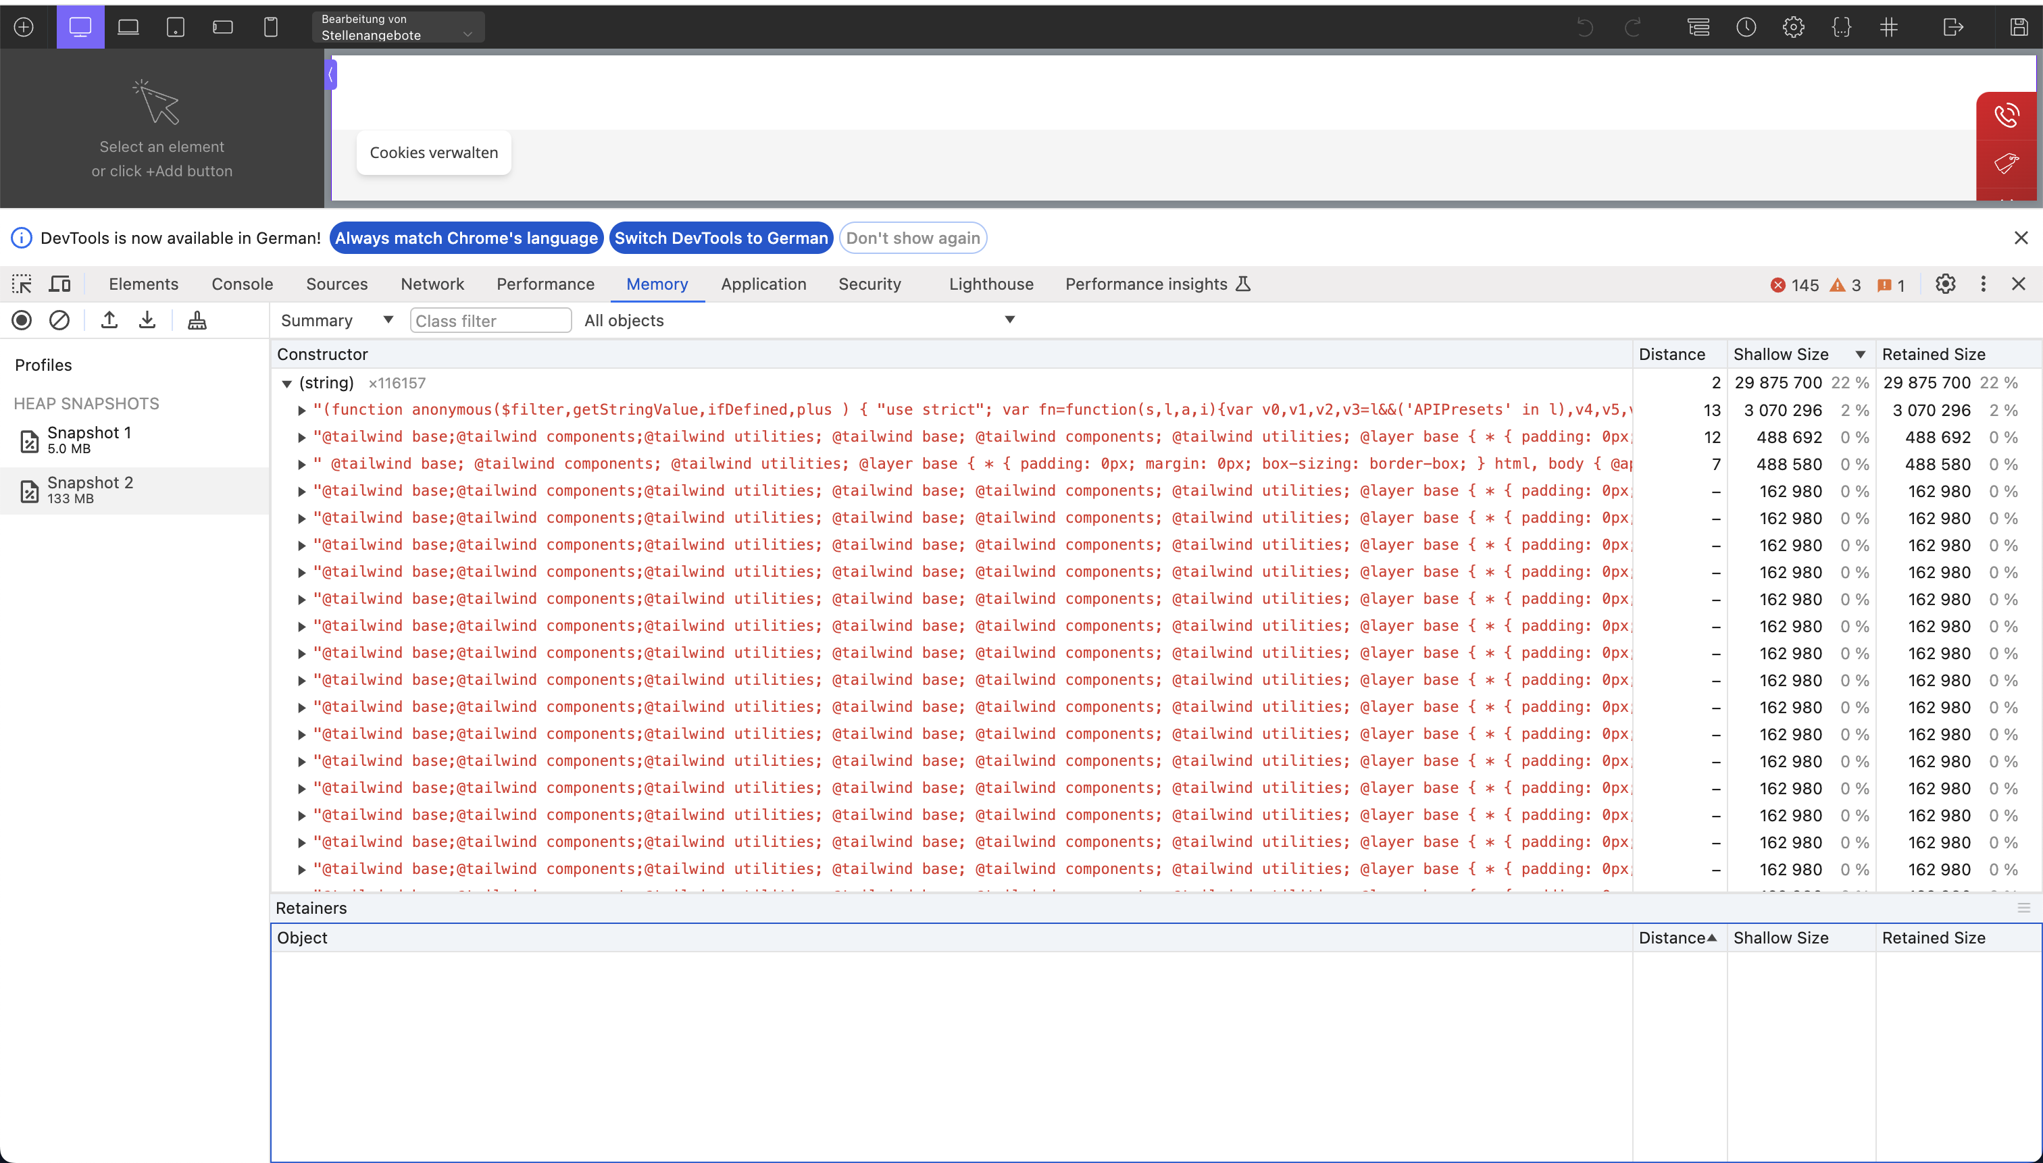Viewport: 2043px width, 1163px height.
Task: Focus the Class filter input field
Action: [x=490, y=320]
